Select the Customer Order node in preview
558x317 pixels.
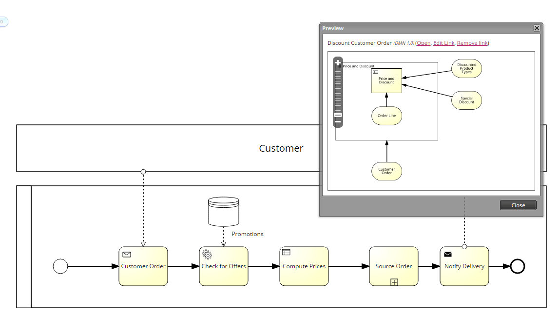[387, 171]
